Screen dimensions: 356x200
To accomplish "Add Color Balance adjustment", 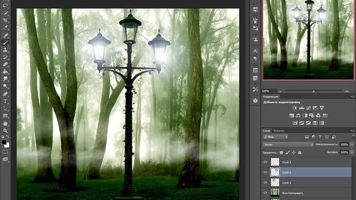I will (x=298, y=116).
